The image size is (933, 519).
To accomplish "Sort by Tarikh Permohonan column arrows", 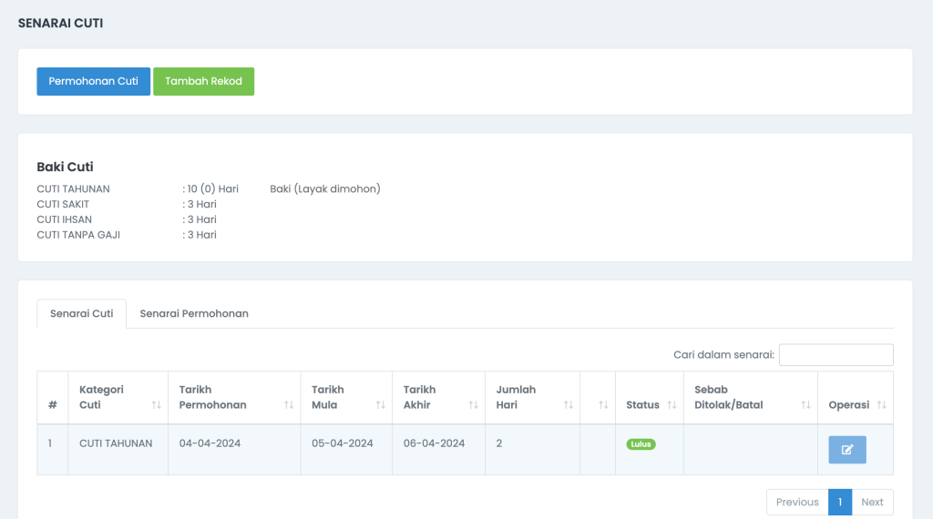I will [289, 405].
